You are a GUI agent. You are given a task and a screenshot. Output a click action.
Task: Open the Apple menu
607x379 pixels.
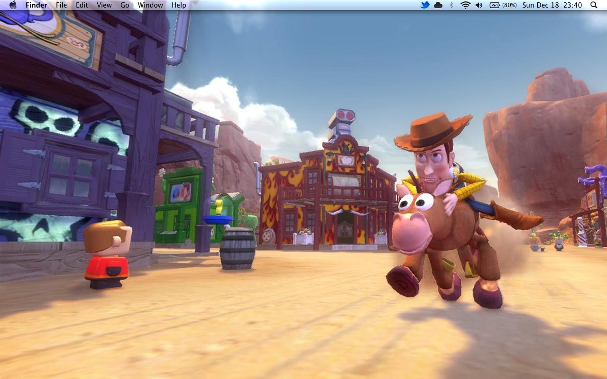(13, 5)
